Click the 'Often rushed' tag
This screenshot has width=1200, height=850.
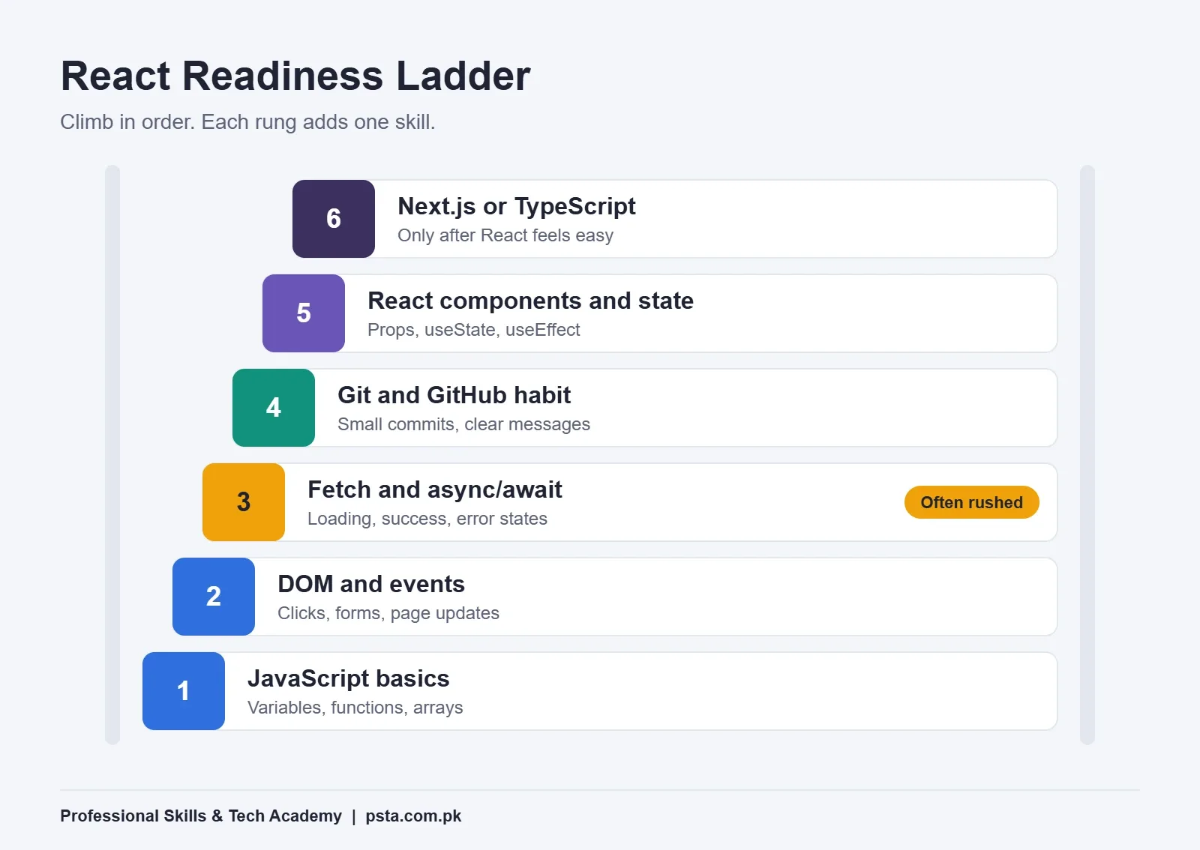point(972,502)
